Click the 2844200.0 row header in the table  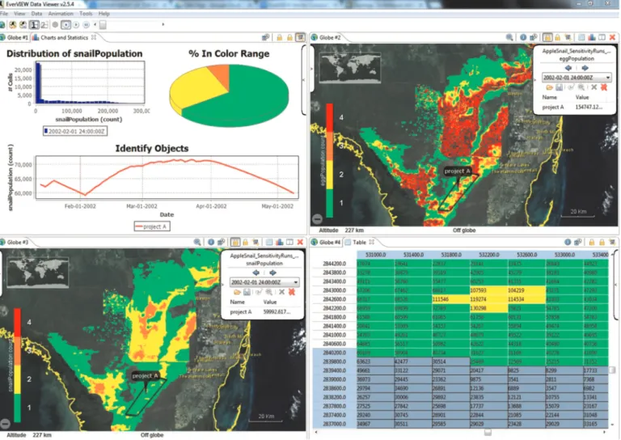tap(334, 264)
